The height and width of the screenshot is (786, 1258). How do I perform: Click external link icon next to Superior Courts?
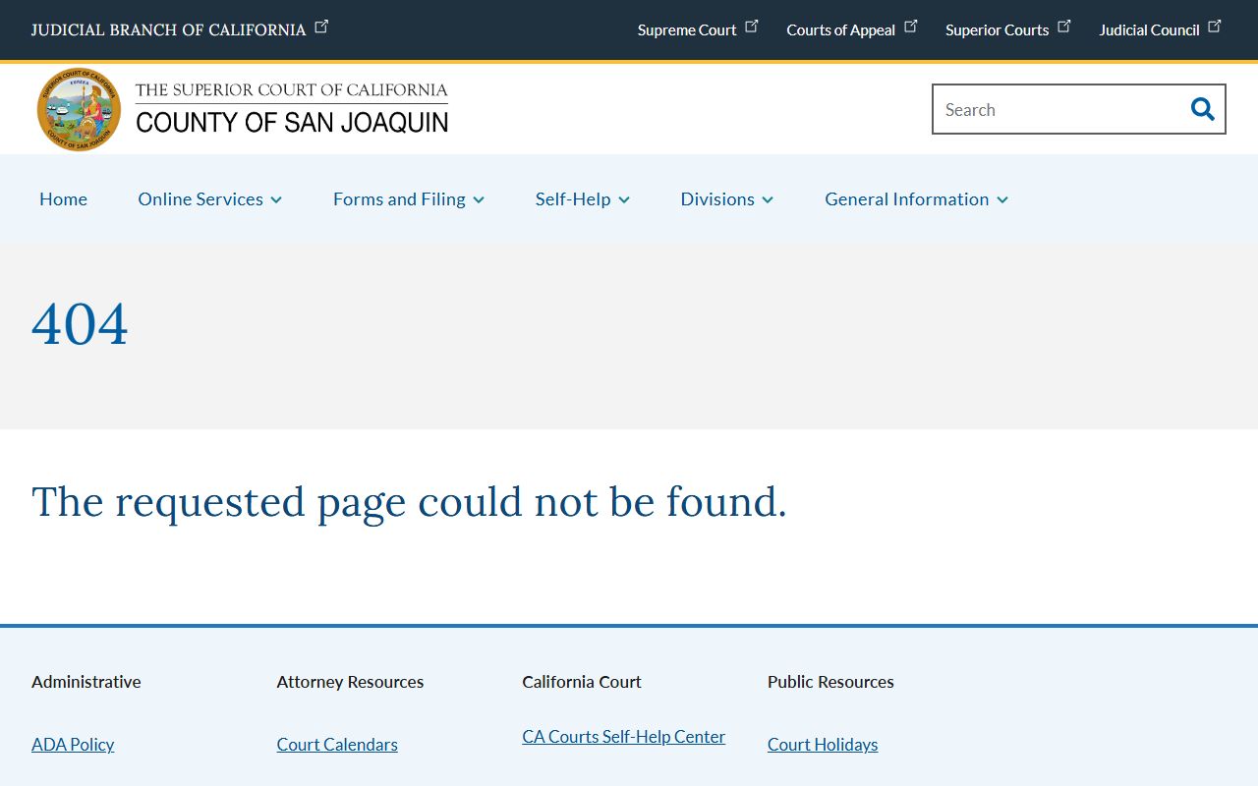pyautogui.click(x=1064, y=27)
